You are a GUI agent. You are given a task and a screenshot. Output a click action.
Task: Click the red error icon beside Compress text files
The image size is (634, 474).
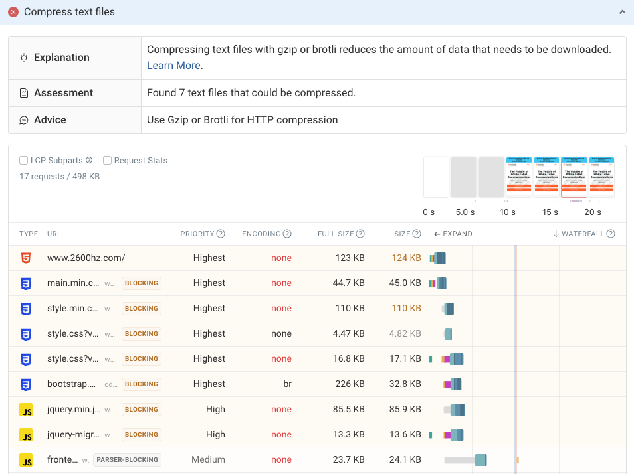point(13,12)
